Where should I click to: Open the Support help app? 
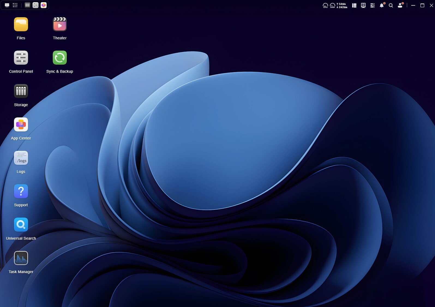tap(21, 191)
